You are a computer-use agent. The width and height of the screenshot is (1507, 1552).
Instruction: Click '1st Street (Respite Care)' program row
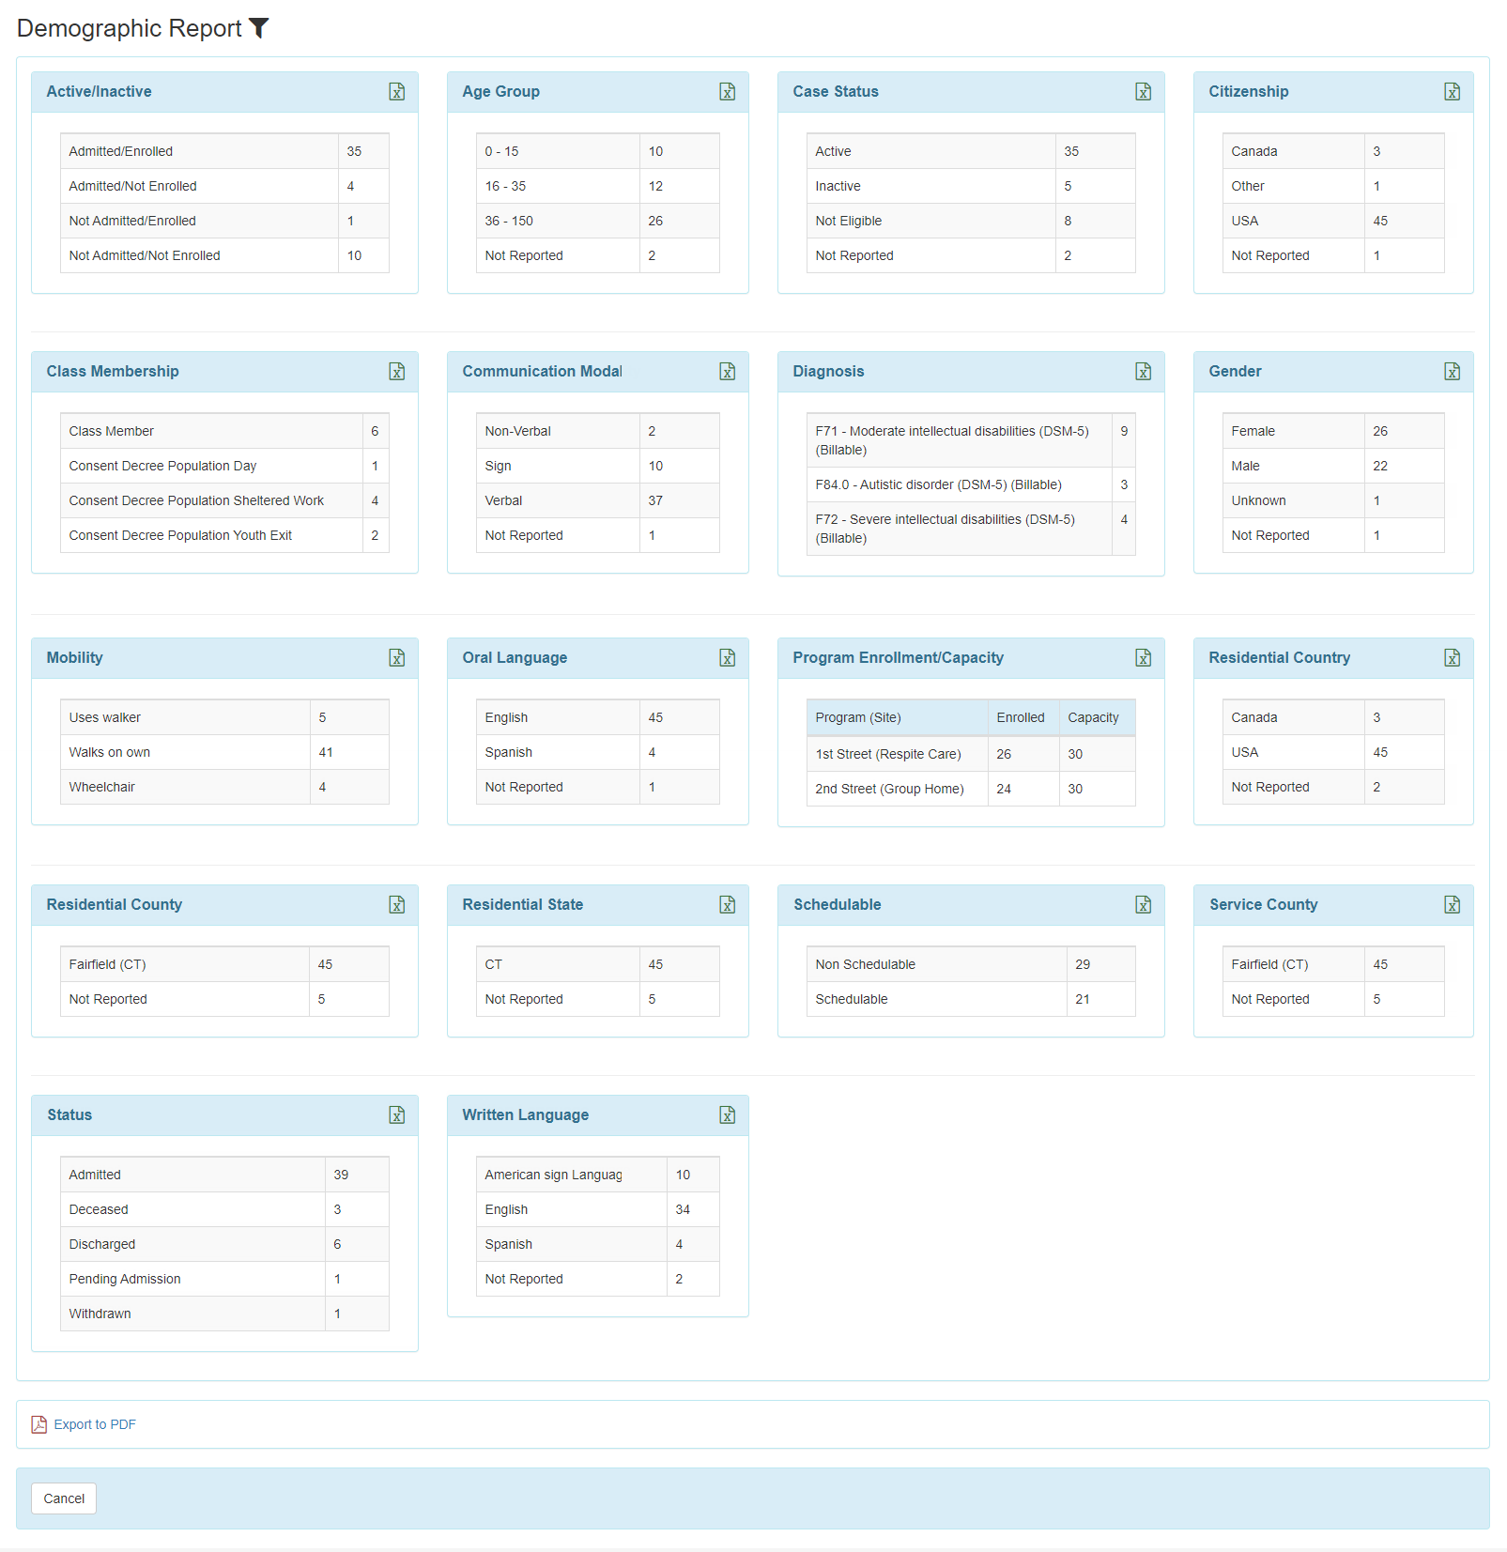pyautogui.click(x=971, y=754)
